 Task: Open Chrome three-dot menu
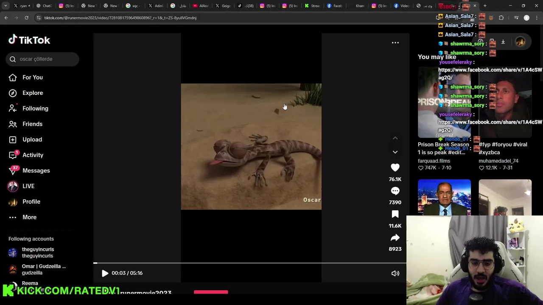(x=537, y=18)
